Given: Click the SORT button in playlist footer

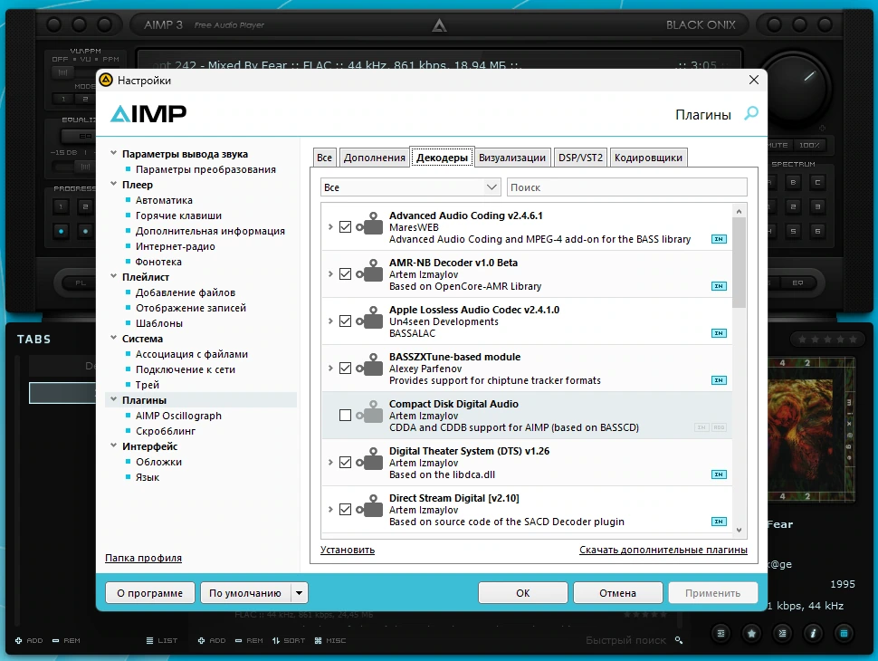Looking at the screenshot, I should 289,640.
